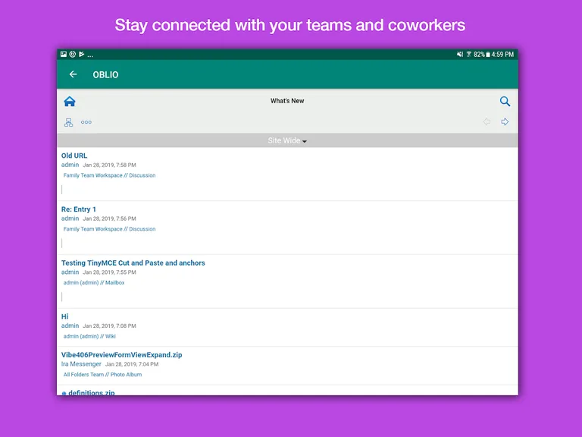Click admin author under Testing TinyMCE

click(70, 272)
